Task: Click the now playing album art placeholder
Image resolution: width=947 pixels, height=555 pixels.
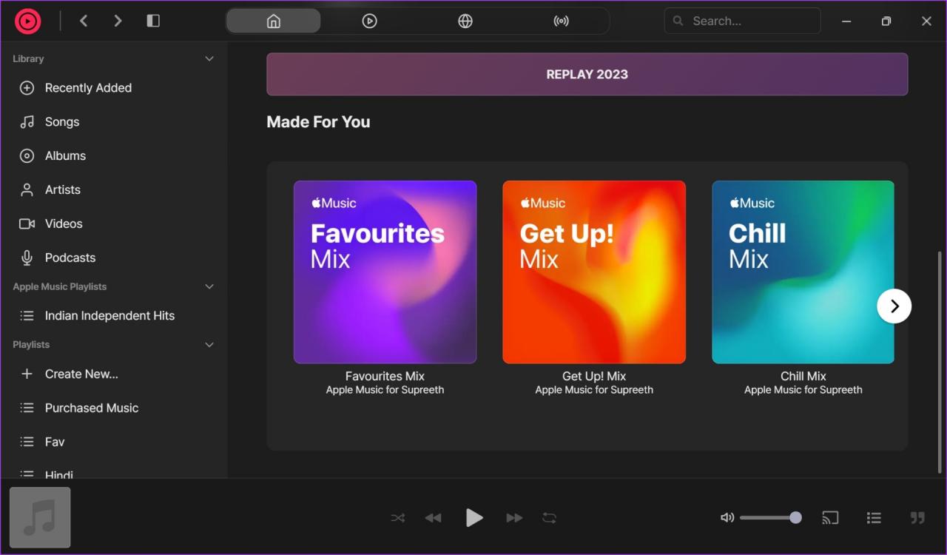Action: 40,517
